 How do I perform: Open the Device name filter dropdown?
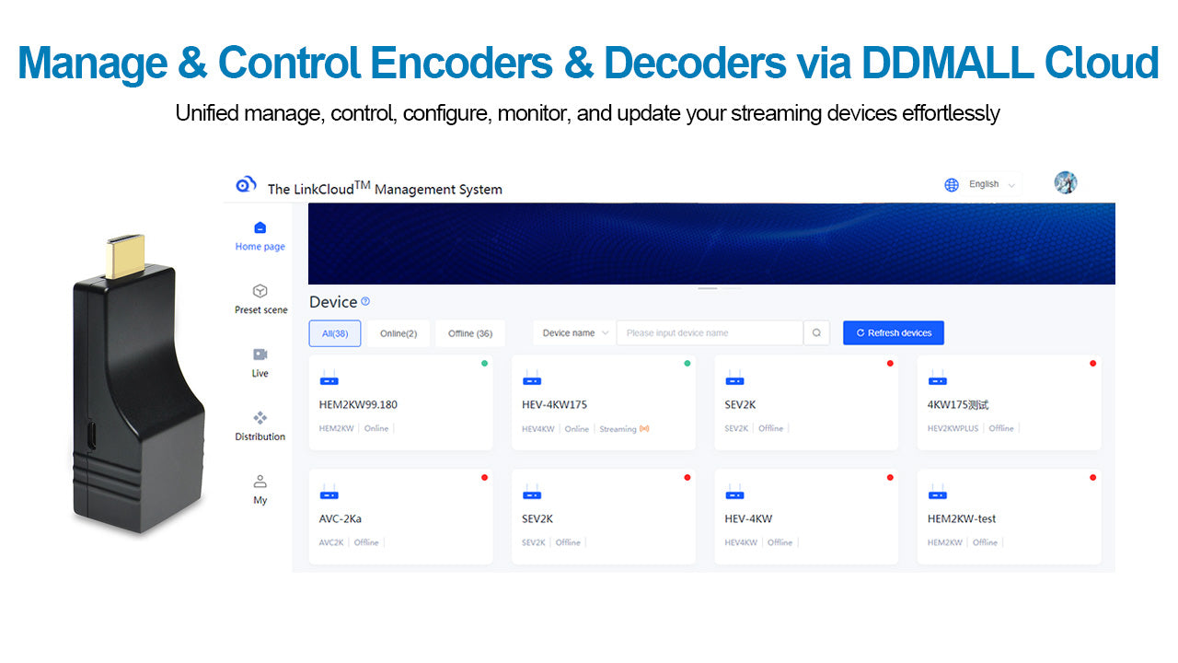point(575,333)
